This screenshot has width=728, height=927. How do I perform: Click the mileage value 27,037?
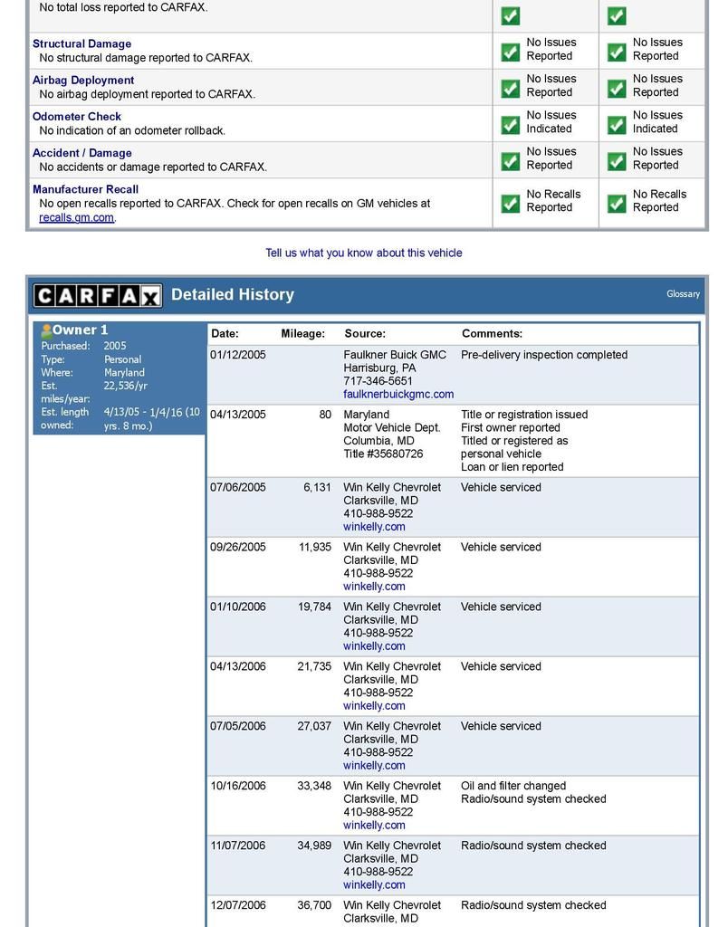[314, 726]
